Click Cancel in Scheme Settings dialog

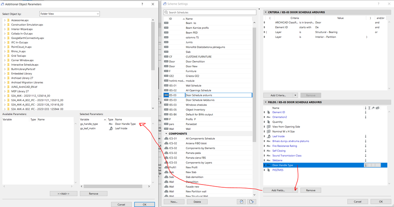(358, 201)
